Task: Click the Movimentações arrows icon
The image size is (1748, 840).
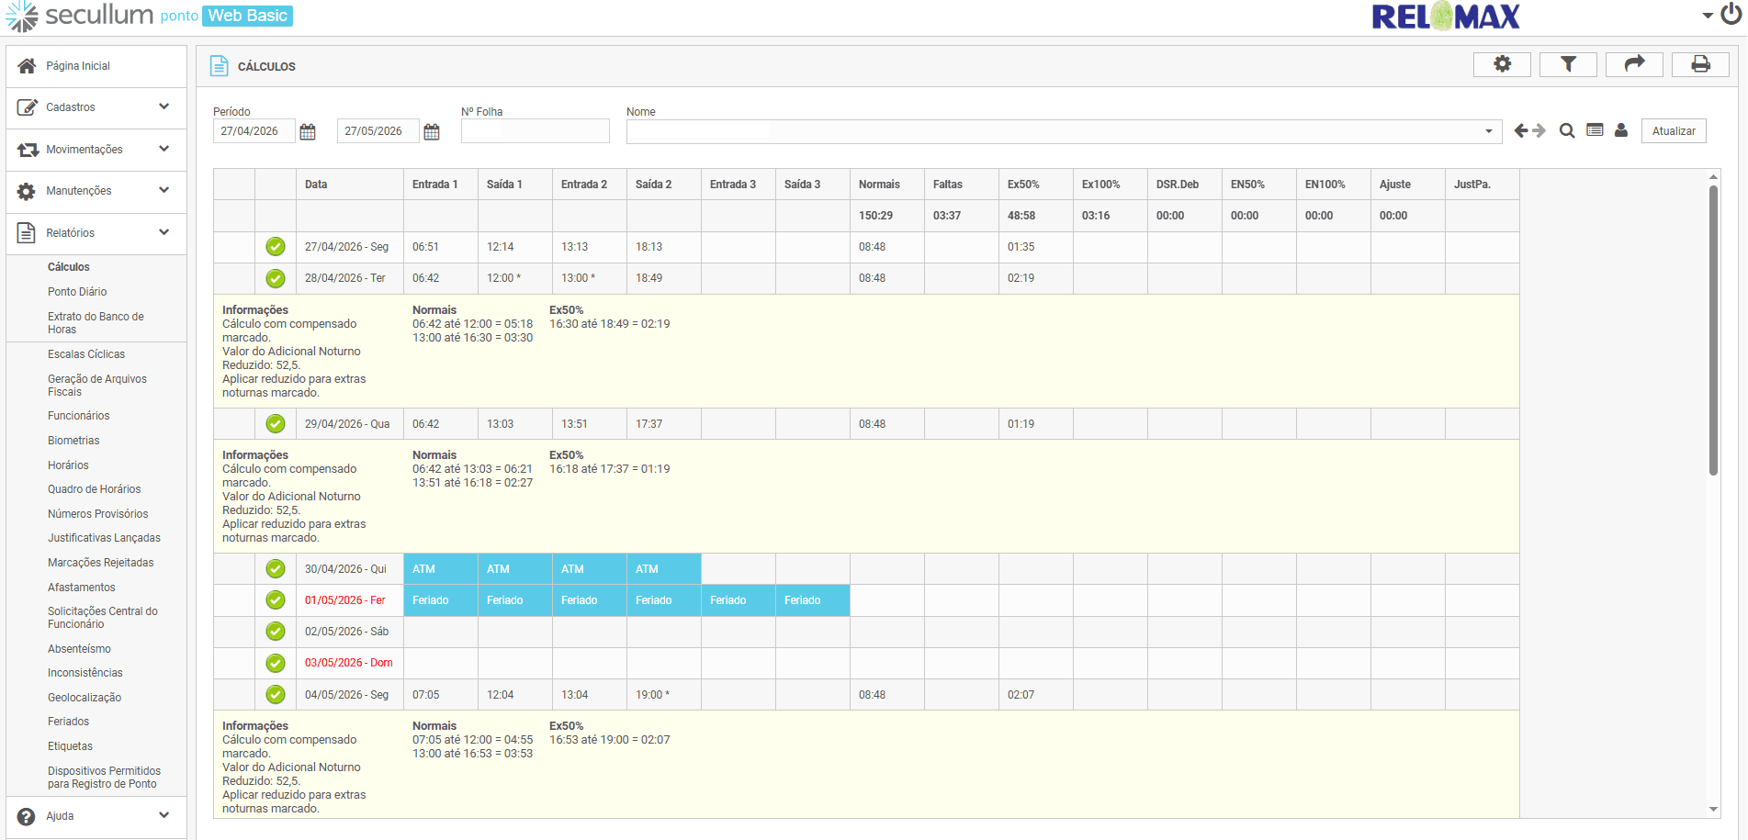Action: tap(28, 150)
